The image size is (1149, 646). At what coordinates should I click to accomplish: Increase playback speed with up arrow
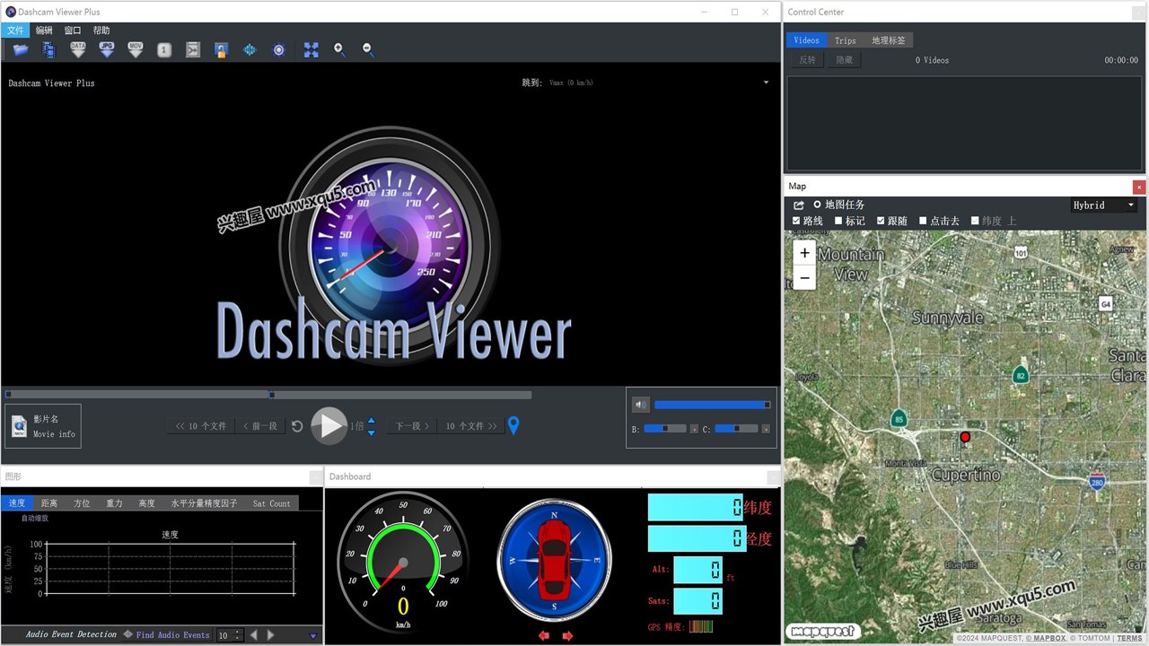pyautogui.click(x=372, y=421)
